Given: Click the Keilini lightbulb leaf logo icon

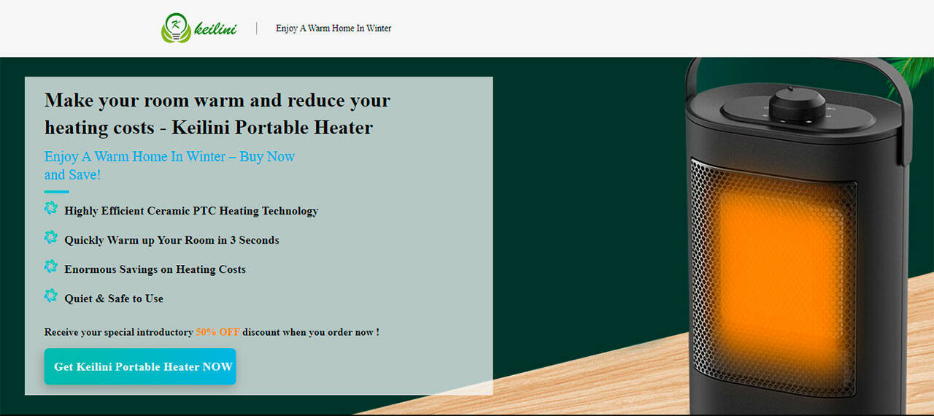Looking at the screenshot, I should click(x=175, y=28).
